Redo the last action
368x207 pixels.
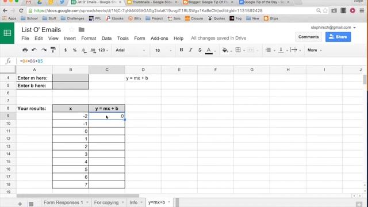[44, 50]
